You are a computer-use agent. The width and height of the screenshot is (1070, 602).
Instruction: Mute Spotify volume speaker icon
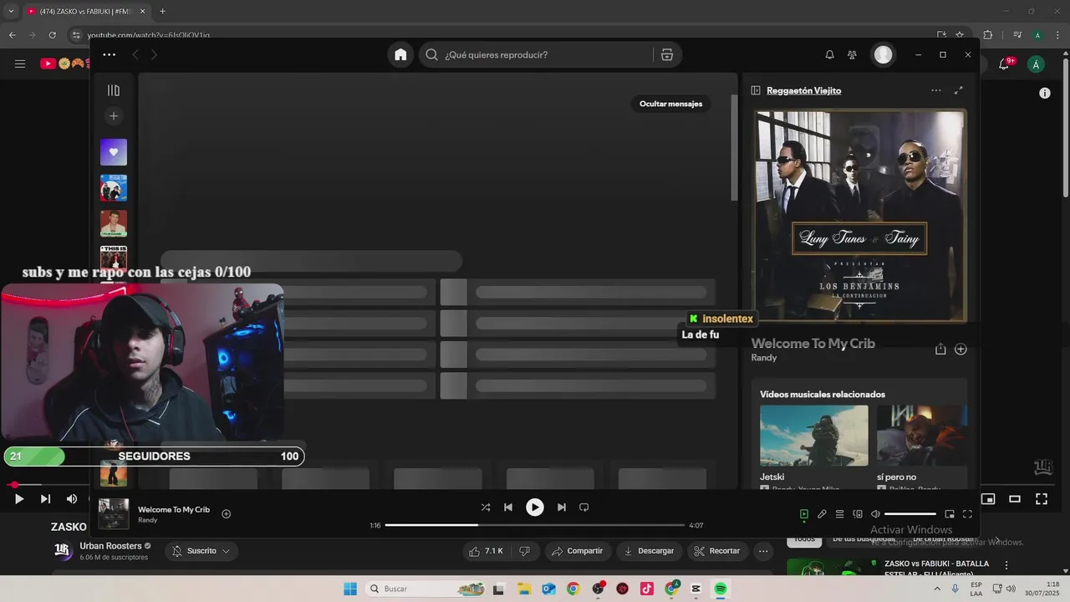(x=875, y=514)
